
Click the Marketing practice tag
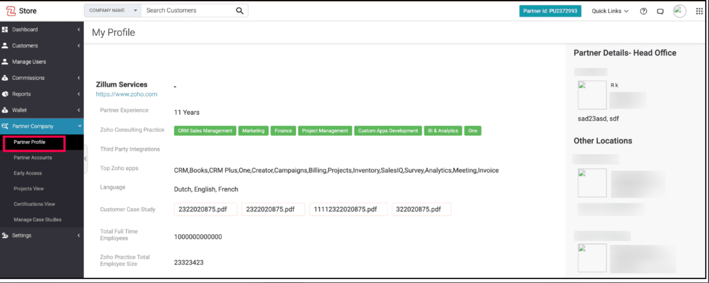[x=253, y=130]
